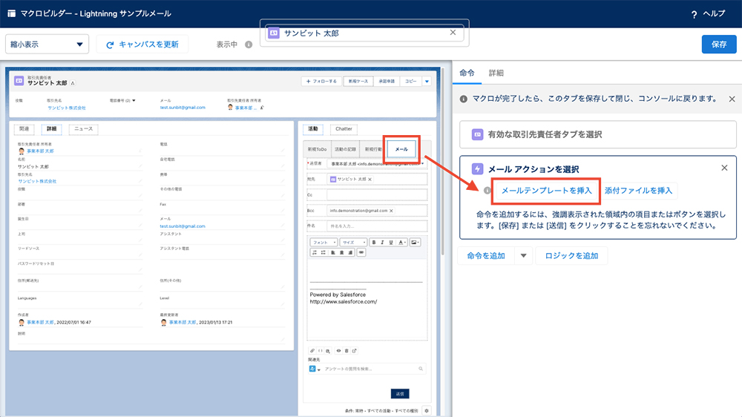742x417 pixels.
Task: Click the pop-out icon below email body
Action: click(x=355, y=351)
